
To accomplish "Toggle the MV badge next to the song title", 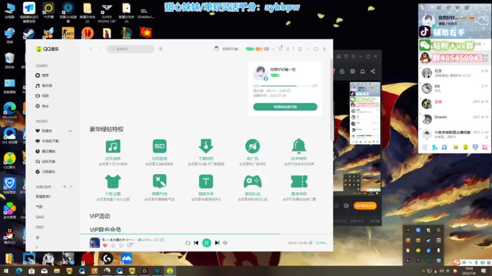I will click(x=162, y=240).
